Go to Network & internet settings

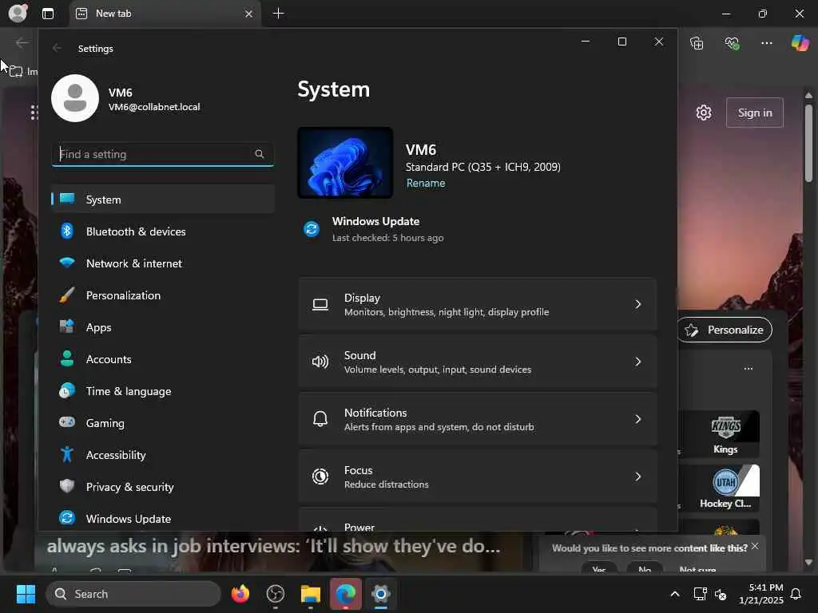coord(163,263)
